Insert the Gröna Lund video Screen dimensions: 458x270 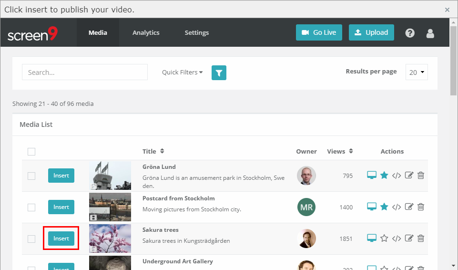(x=61, y=176)
